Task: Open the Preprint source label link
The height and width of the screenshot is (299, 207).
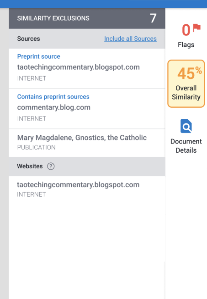Action: pos(38,56)
